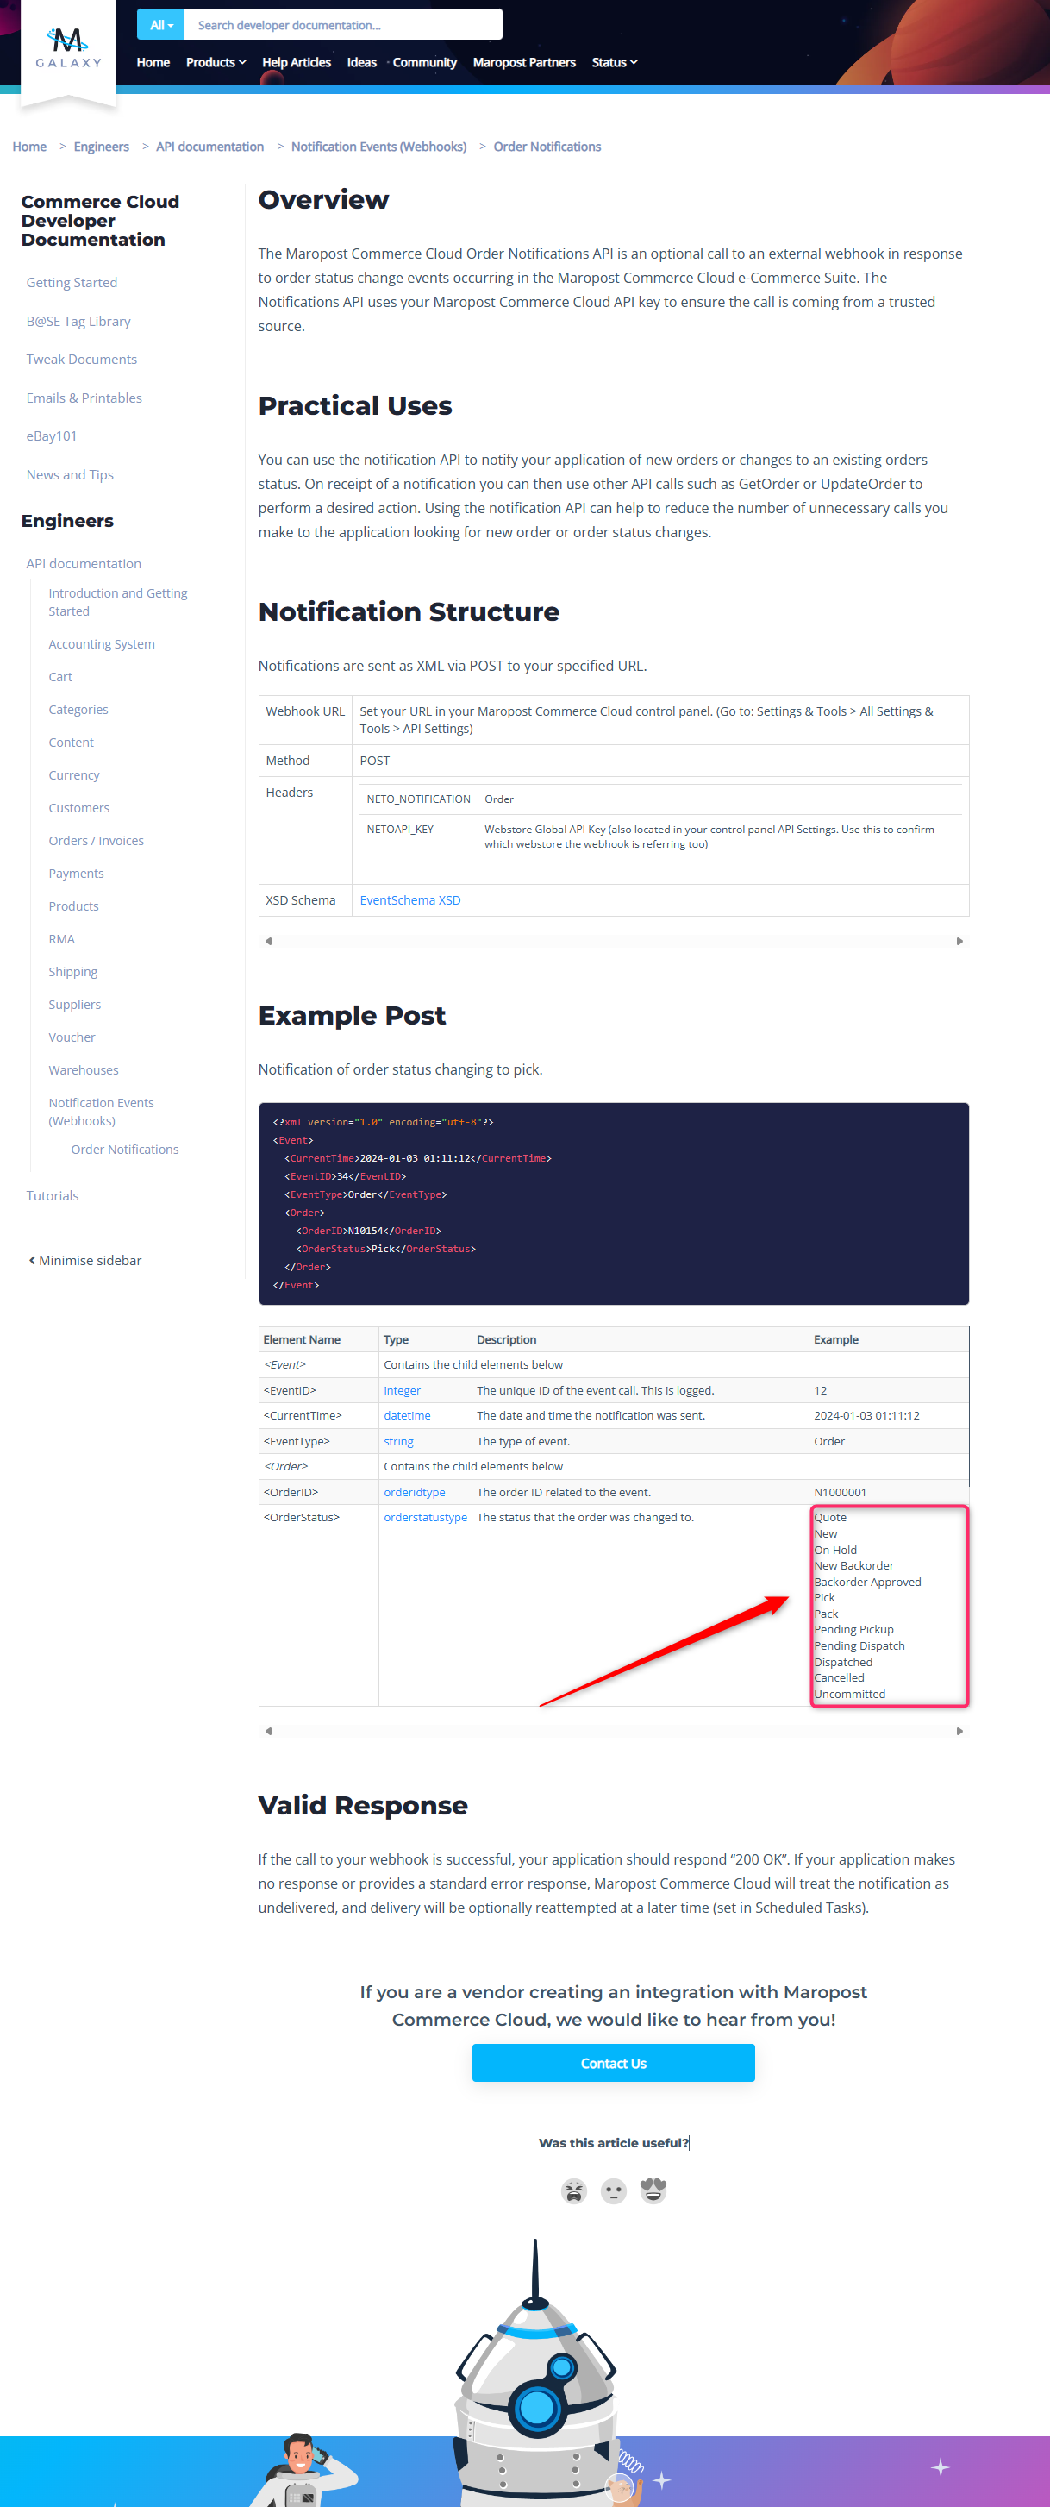Click left scroll arrow below element table
This screenshot has width=1050, height=2507.
coord(269,1732)
